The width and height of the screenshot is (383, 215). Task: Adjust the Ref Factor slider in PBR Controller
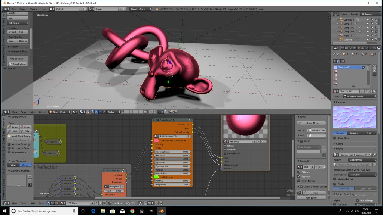pos(172,155)
